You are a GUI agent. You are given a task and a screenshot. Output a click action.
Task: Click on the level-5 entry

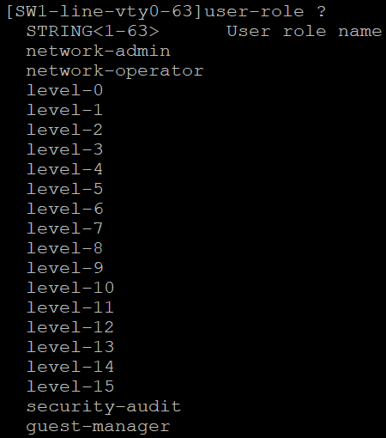(x=64, y=189)
